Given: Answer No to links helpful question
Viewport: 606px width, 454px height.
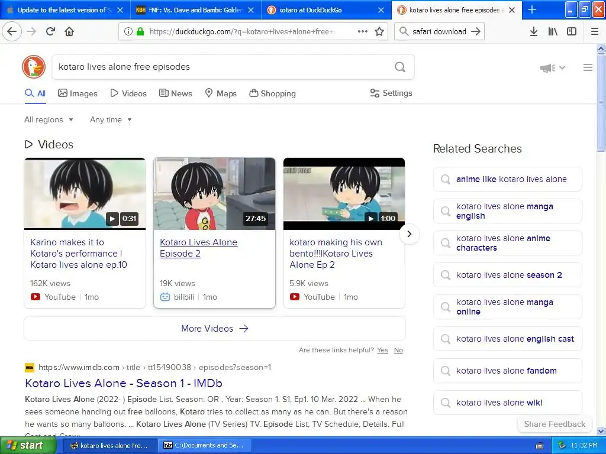Looking at the screenshot, I should tap(398, 350).
